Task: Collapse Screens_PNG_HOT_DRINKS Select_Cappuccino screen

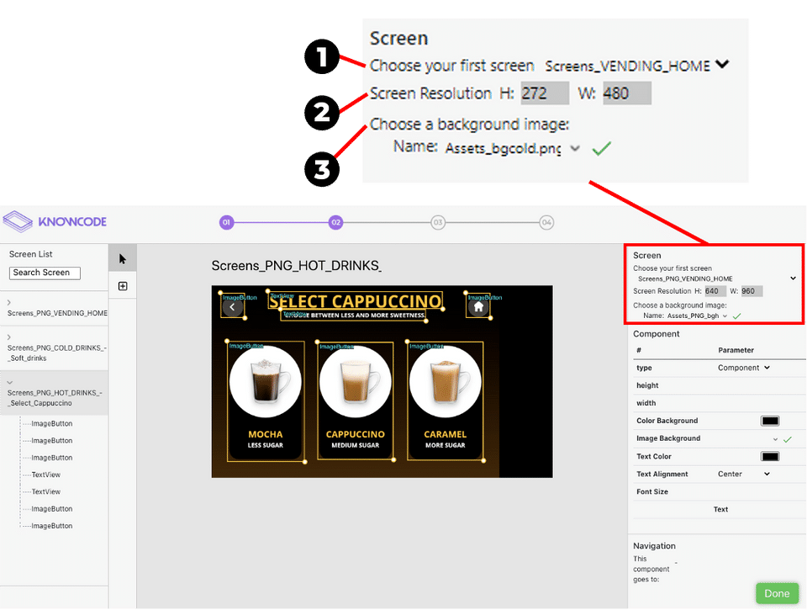Action: (x=10, y=382)
